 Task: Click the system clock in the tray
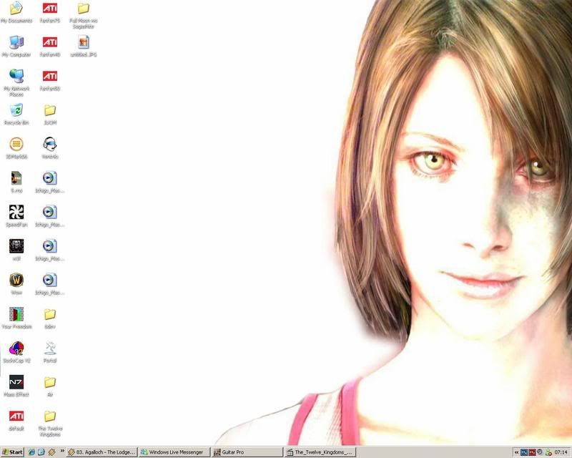562,452
